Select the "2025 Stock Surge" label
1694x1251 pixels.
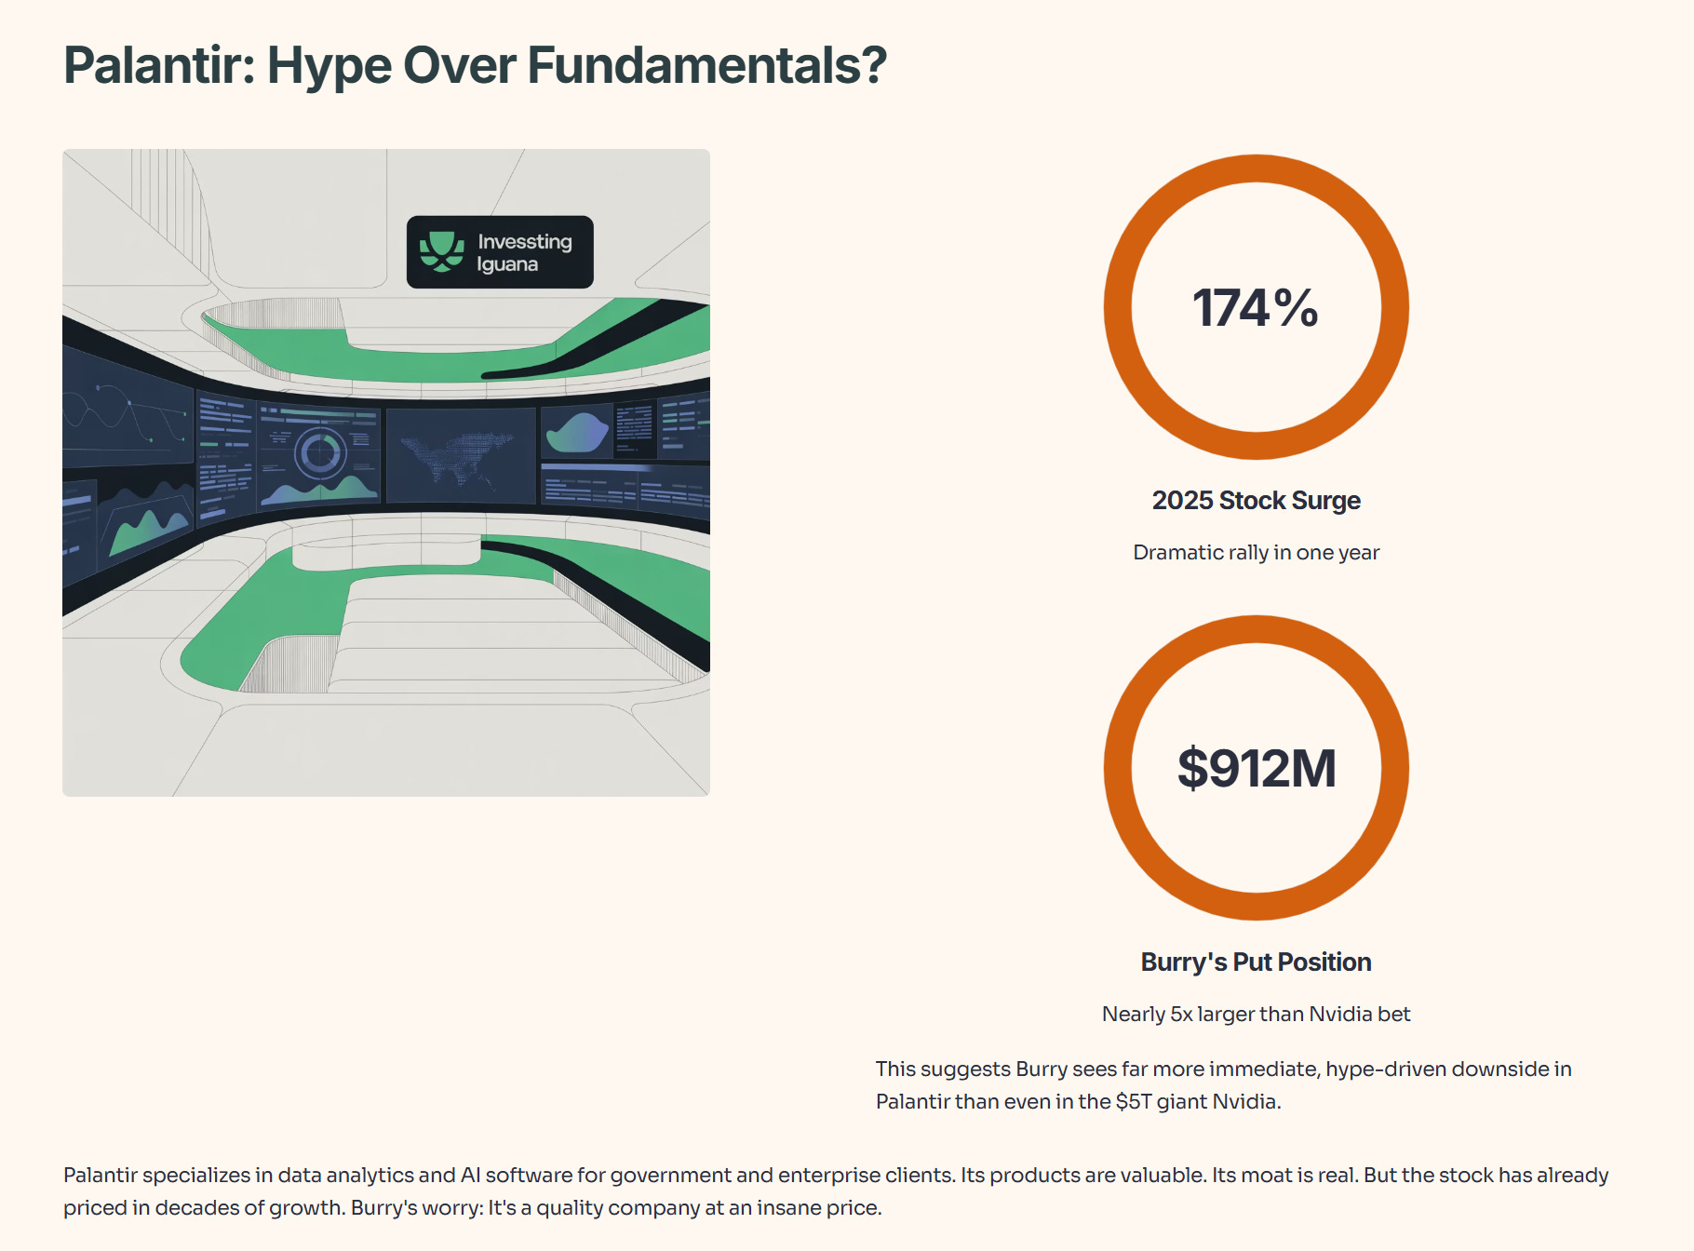[1256, 501]
